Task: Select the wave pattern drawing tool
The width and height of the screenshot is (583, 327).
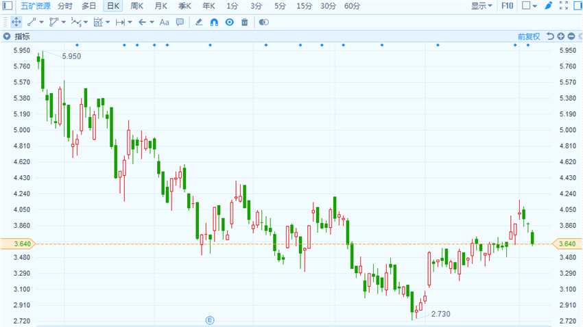Action: point(76,23)
